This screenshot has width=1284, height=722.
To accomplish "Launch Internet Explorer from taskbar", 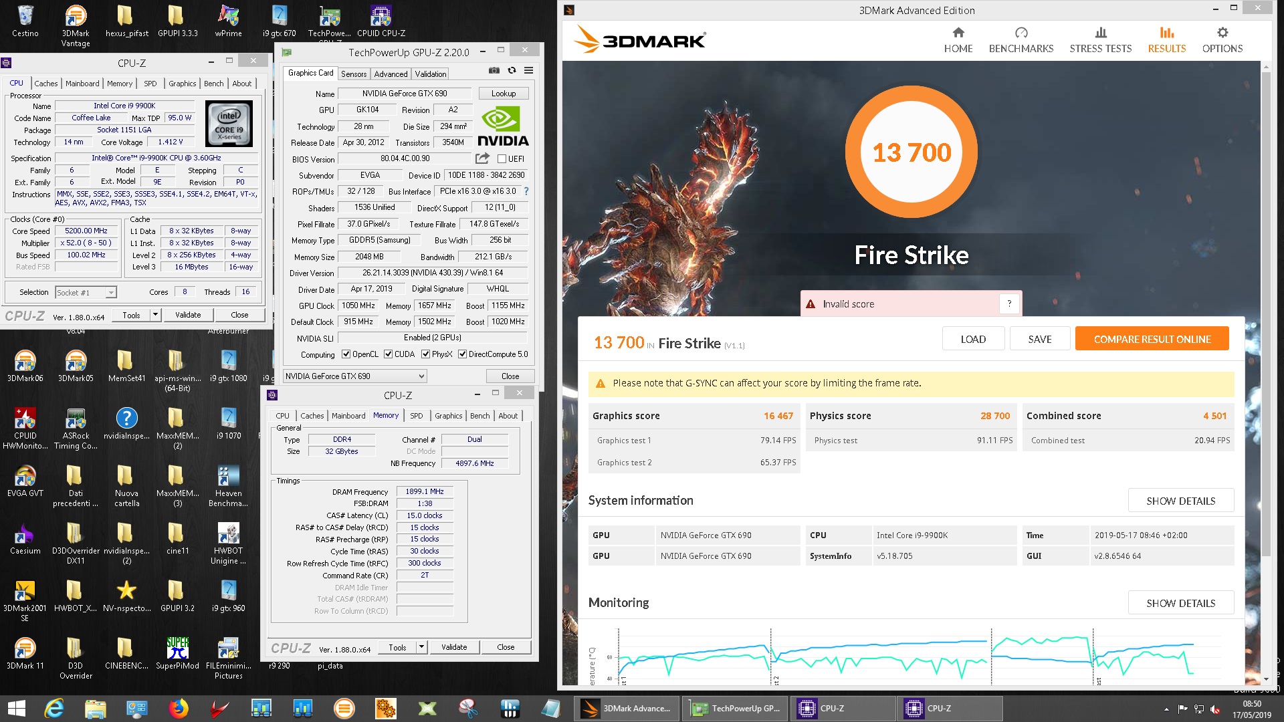I will [53, 709].
